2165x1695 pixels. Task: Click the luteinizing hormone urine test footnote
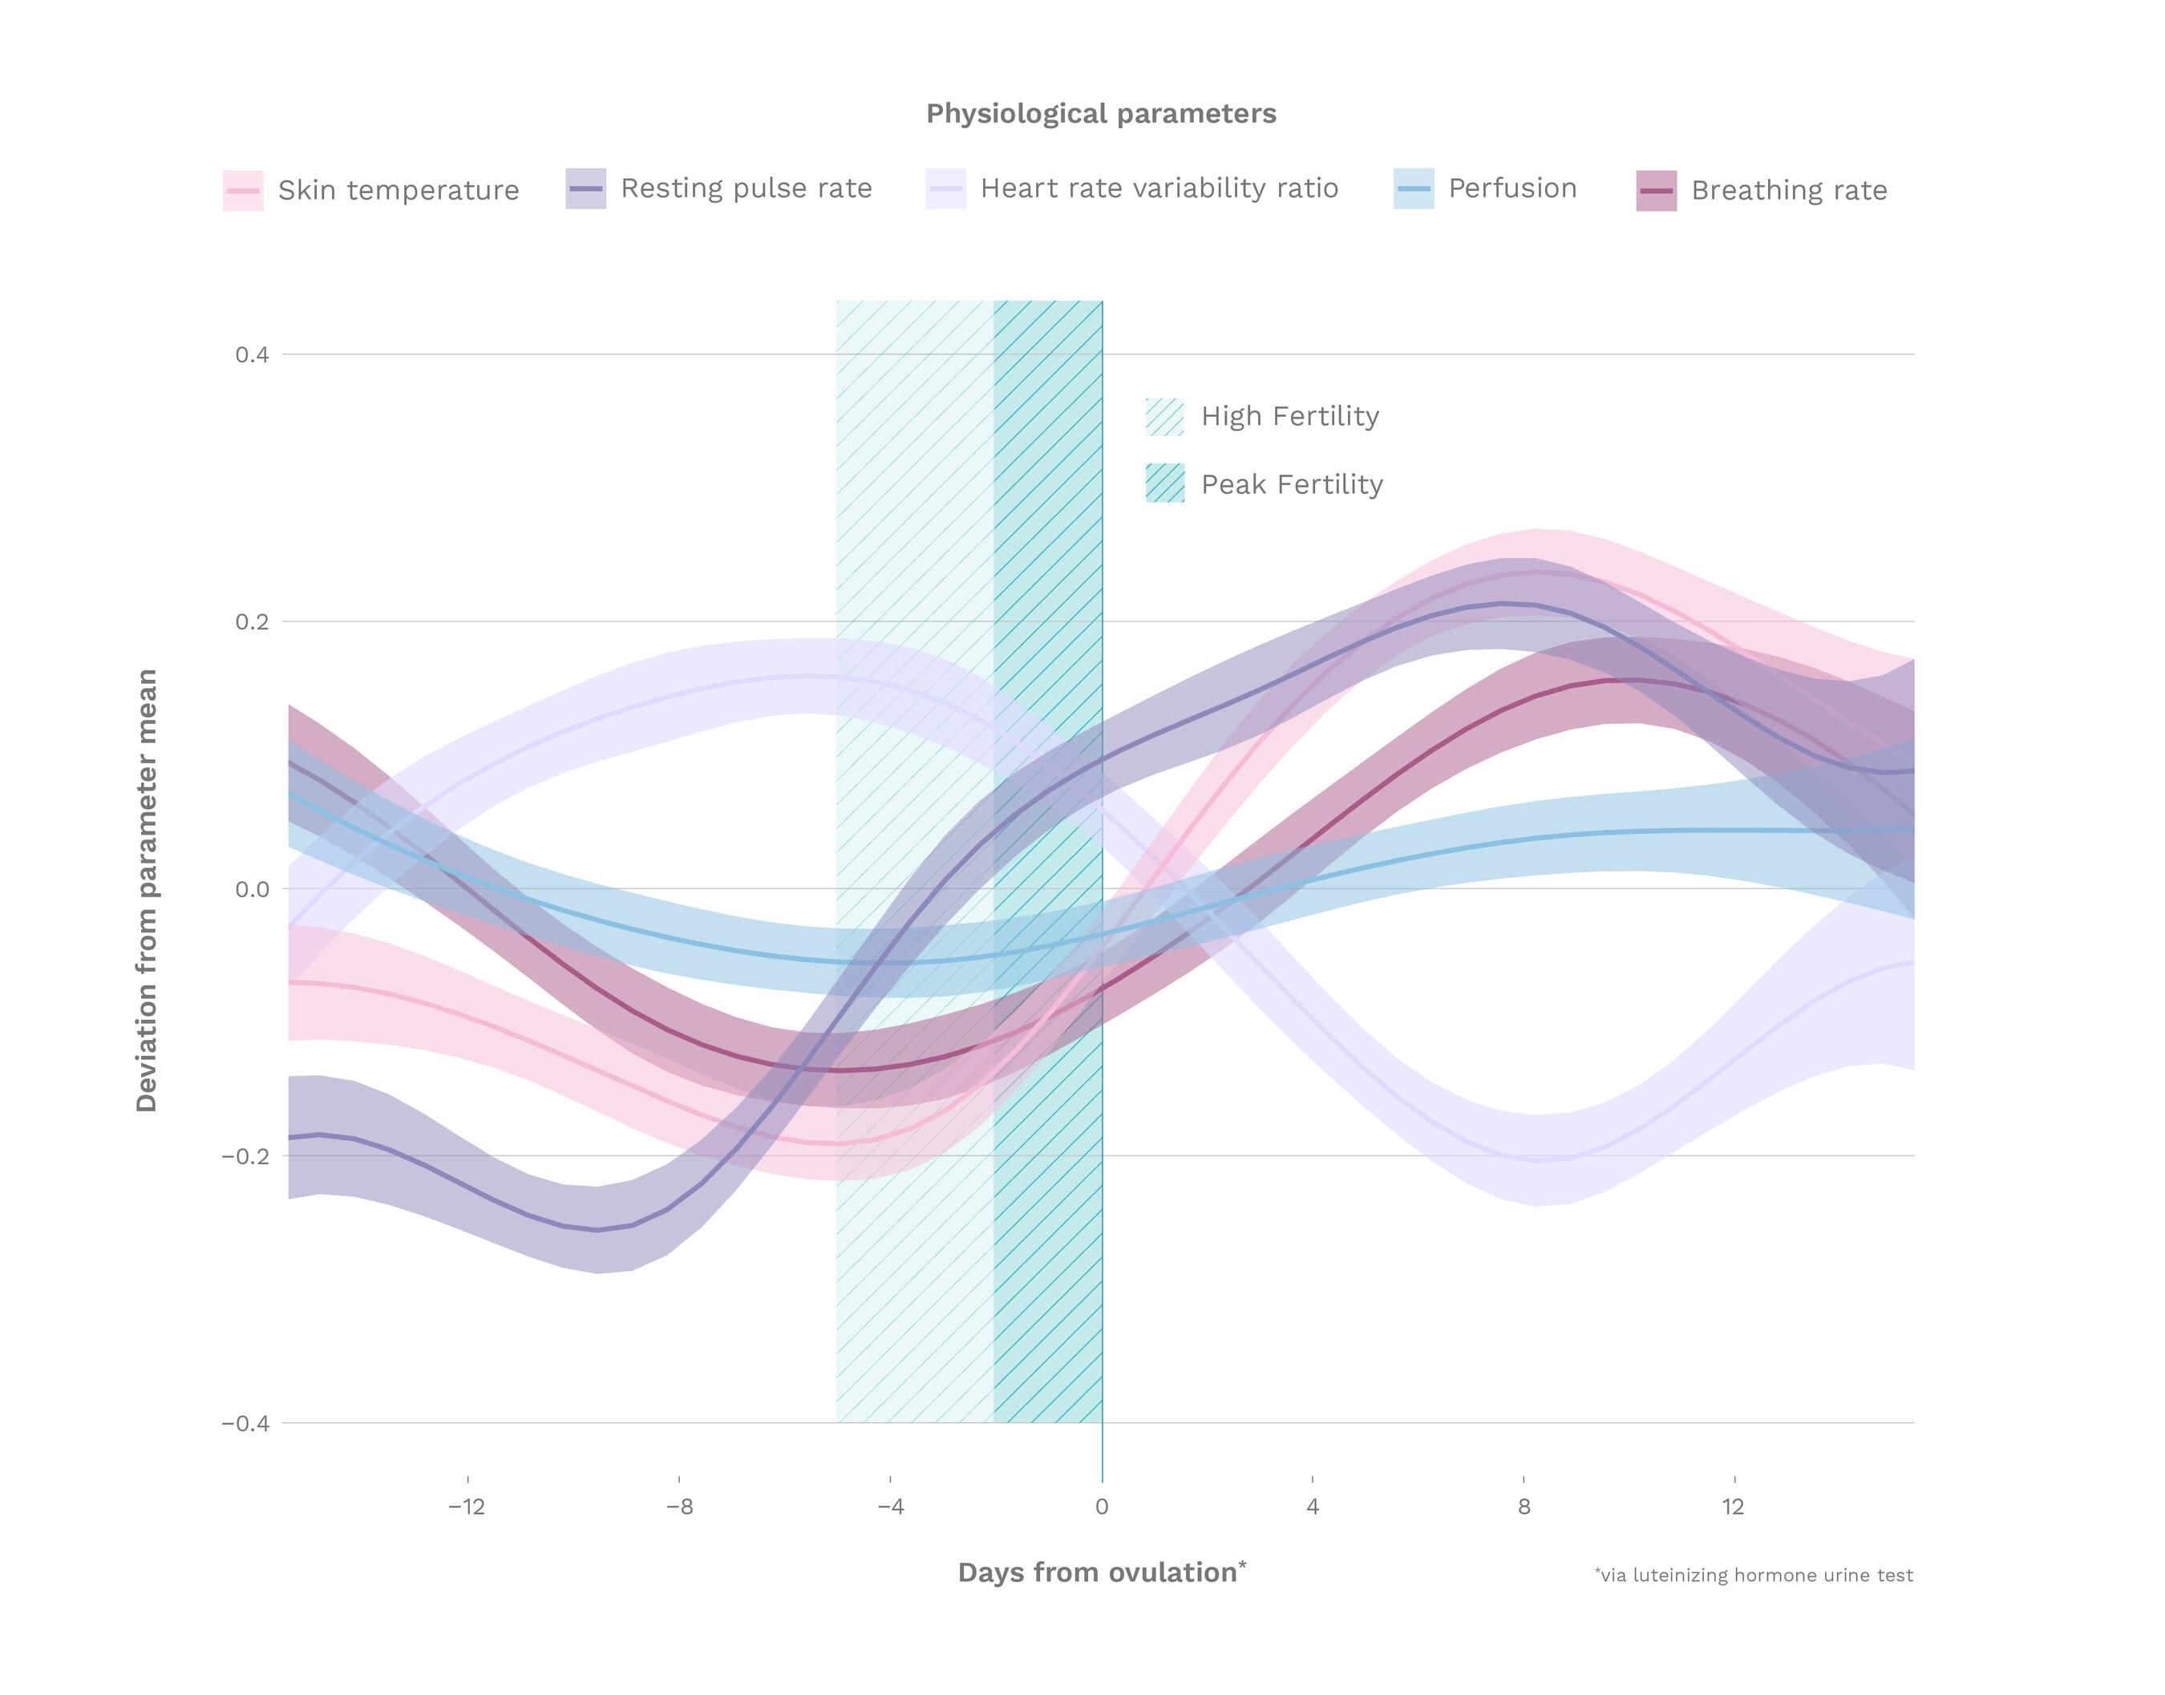(x=1753, y=1575)
